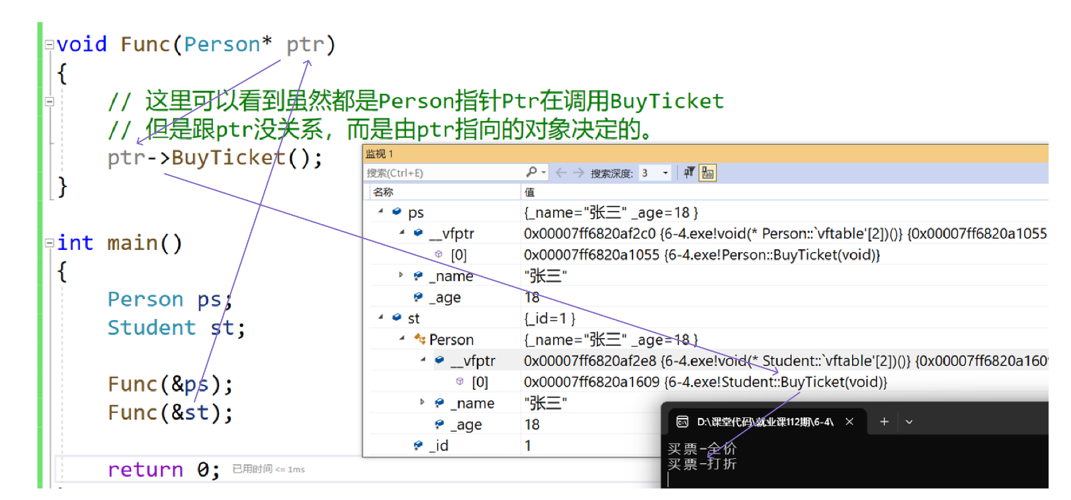Viewport: 1071px width, 500px height.
Task: Click the field icon beside st _name
Action: [x=439, y=403]
